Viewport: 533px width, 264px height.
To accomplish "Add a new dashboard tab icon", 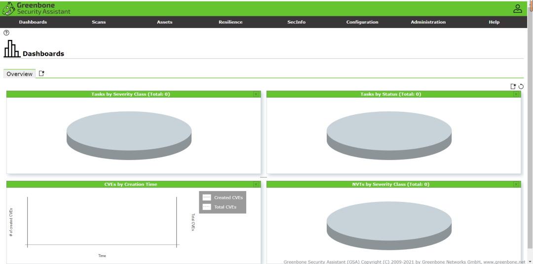I will point(41,73).
